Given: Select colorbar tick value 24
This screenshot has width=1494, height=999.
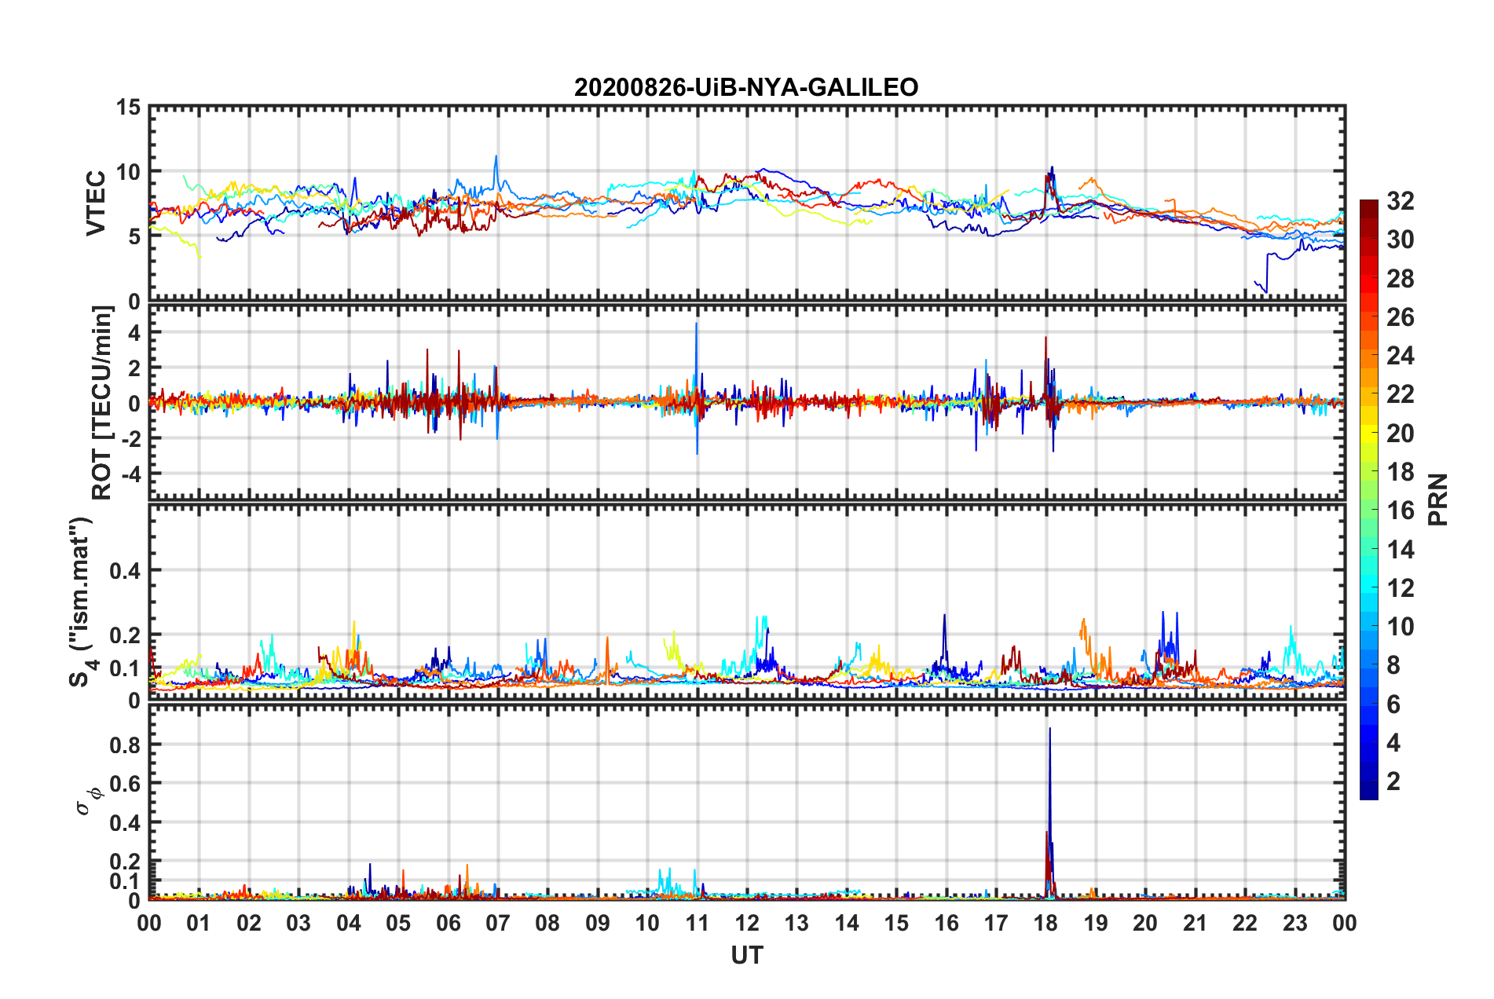Looking at the screenshot, I should click(x=1400, y=356).
